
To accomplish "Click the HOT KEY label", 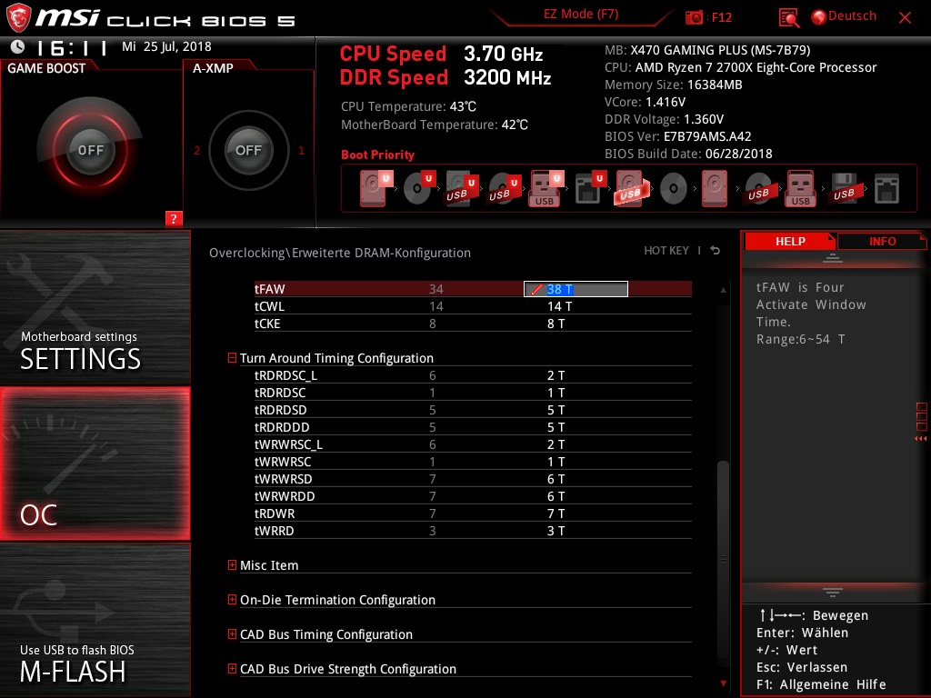I will [x=666, y=251].
